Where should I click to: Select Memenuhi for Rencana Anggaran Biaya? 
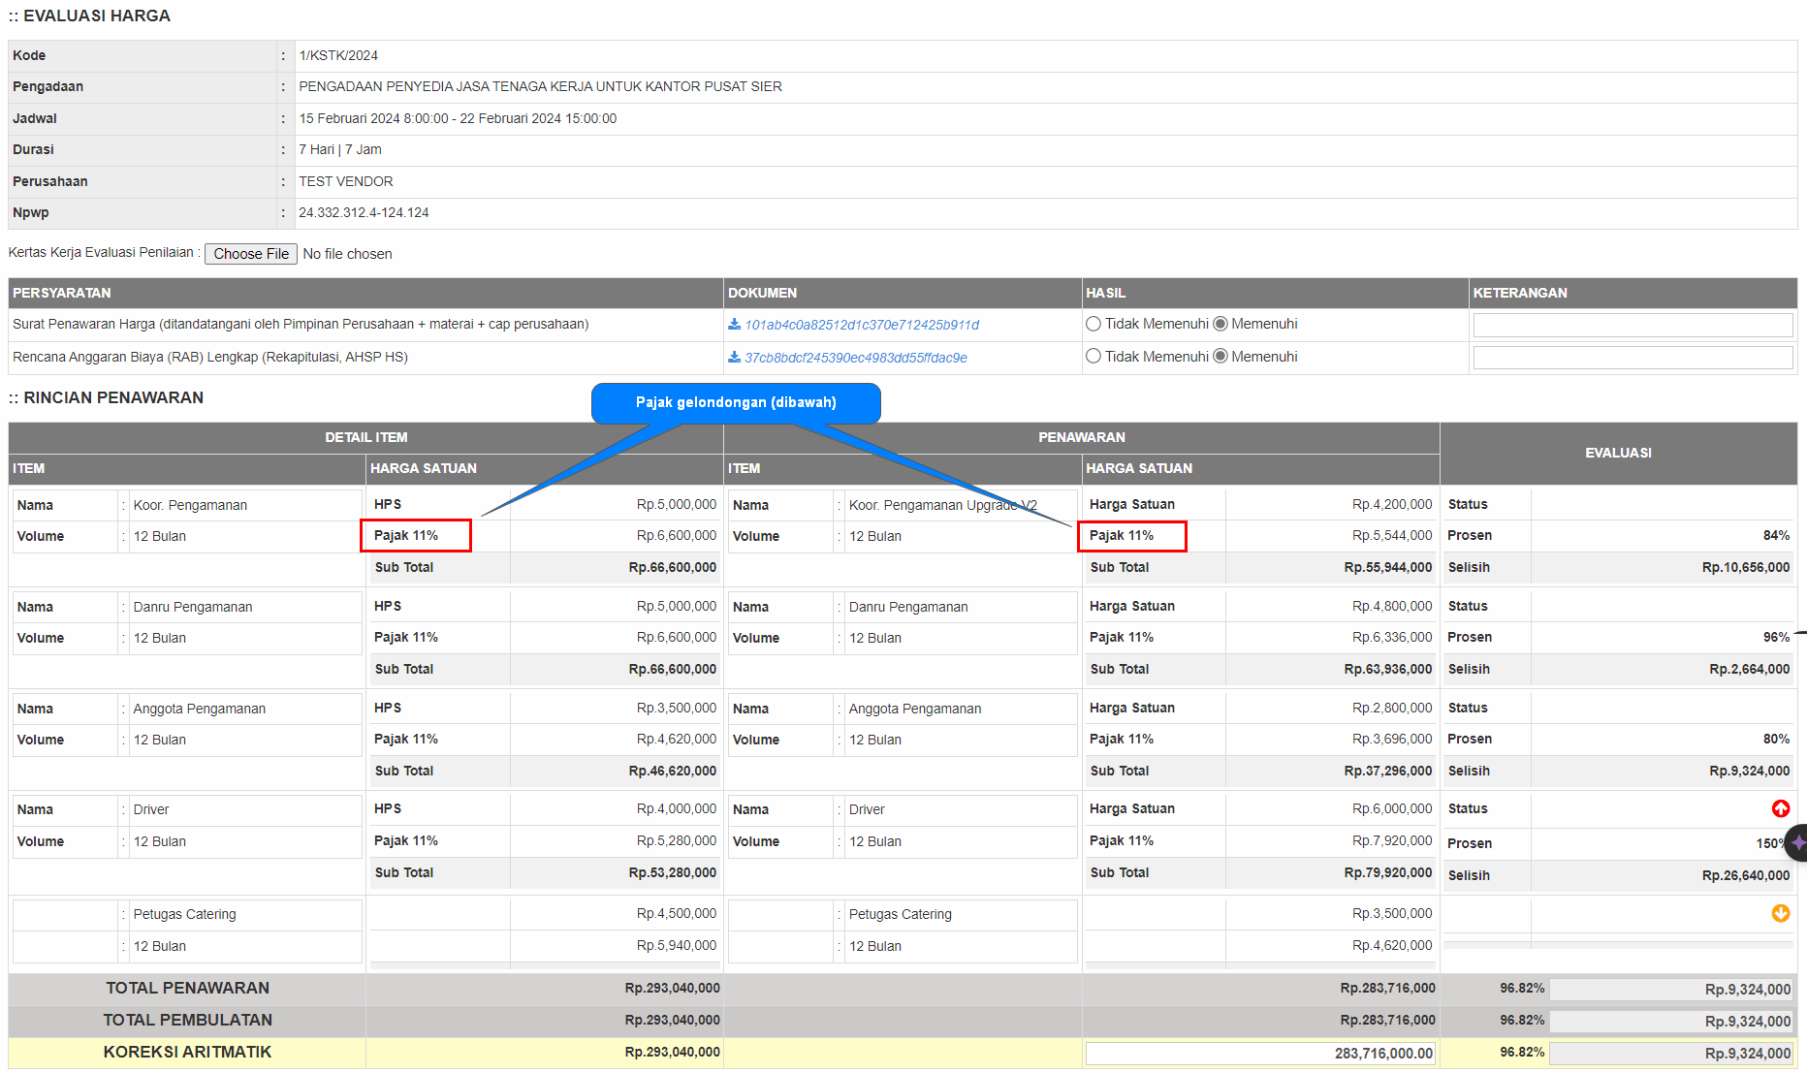tap(1221, 357)
